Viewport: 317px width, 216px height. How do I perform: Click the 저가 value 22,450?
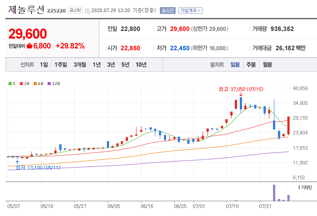pyautogui.click(x=180, y=48)
